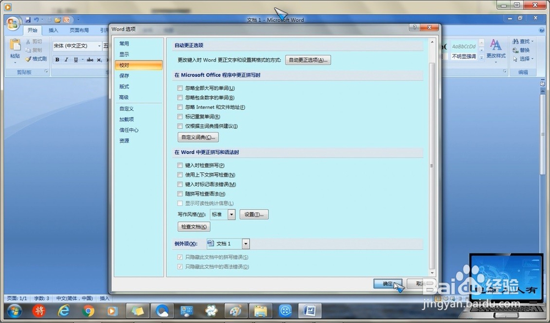Click the Word Options vertical scrollbar thumb

tap(432, 166)
